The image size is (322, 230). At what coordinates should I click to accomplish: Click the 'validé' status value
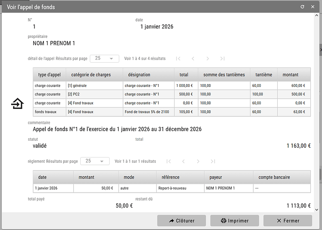click(40, 146)
